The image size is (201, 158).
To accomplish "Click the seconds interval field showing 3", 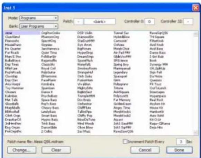I will tap(181, 142).
